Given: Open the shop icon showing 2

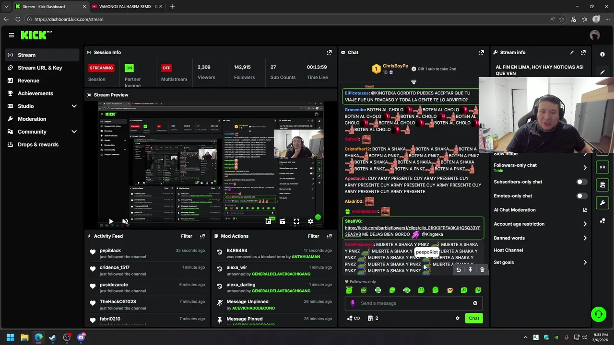Looking at the screenshot, I should coord(373,318).
